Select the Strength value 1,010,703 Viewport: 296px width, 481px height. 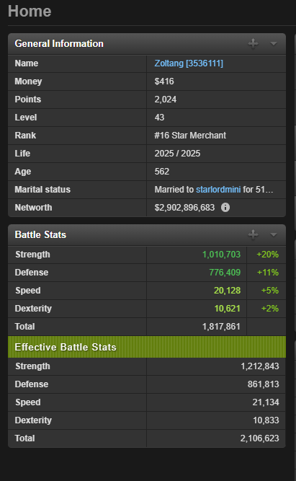(x=221, y=255)
